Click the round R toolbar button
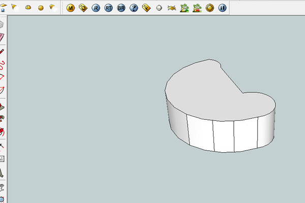The width and height of the screenshot is (305, 203). [x=96, y=8]
